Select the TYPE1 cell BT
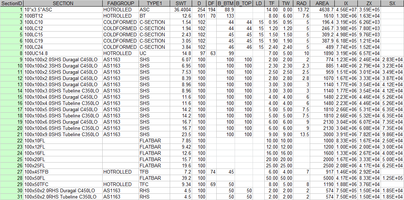Image resolution: width=404 pixels, height=200 pixels. (x=154, y=16)
